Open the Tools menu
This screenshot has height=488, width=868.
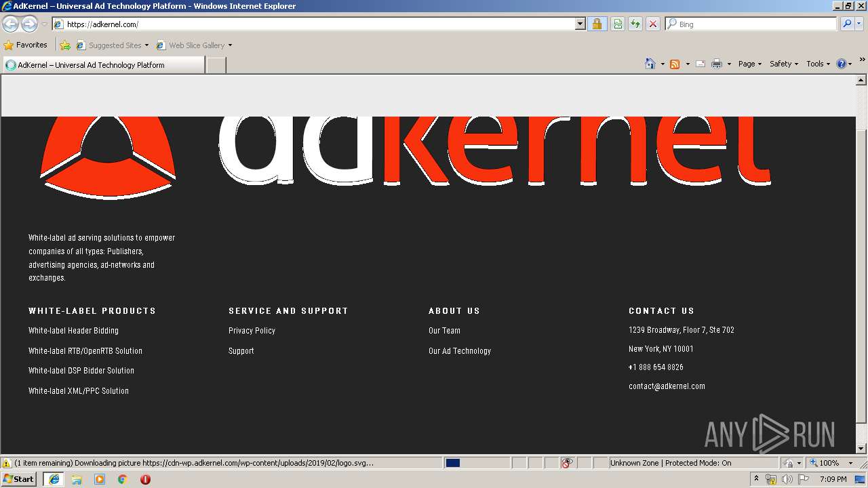coord(818,64)
